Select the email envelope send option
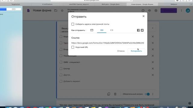This screenshot has height=108, width=193. pyautogui.click(x=92, y=30)
